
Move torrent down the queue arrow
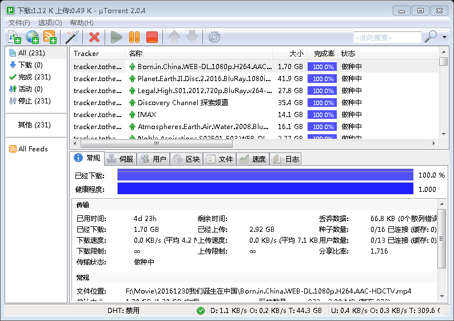[192, 37]
